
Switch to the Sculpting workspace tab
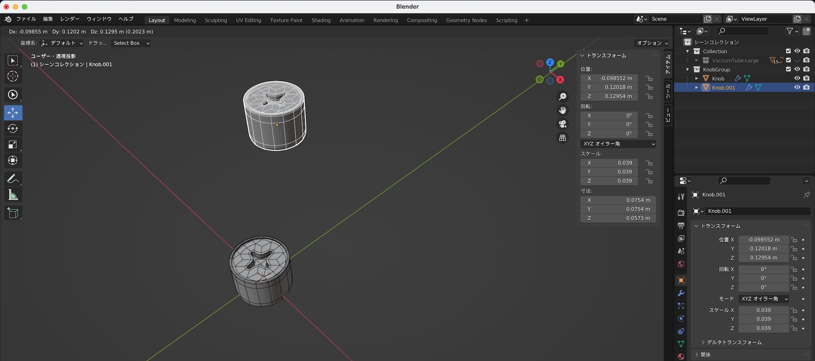pos(216,20)
